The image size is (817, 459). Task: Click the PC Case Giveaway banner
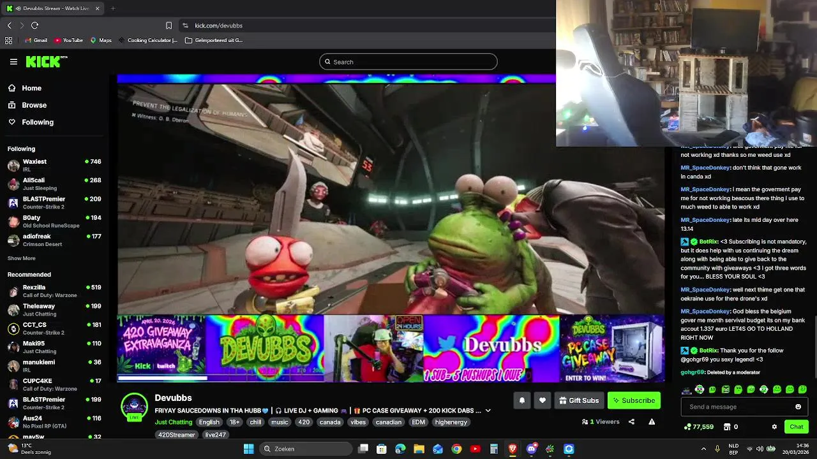pos(612,348)
